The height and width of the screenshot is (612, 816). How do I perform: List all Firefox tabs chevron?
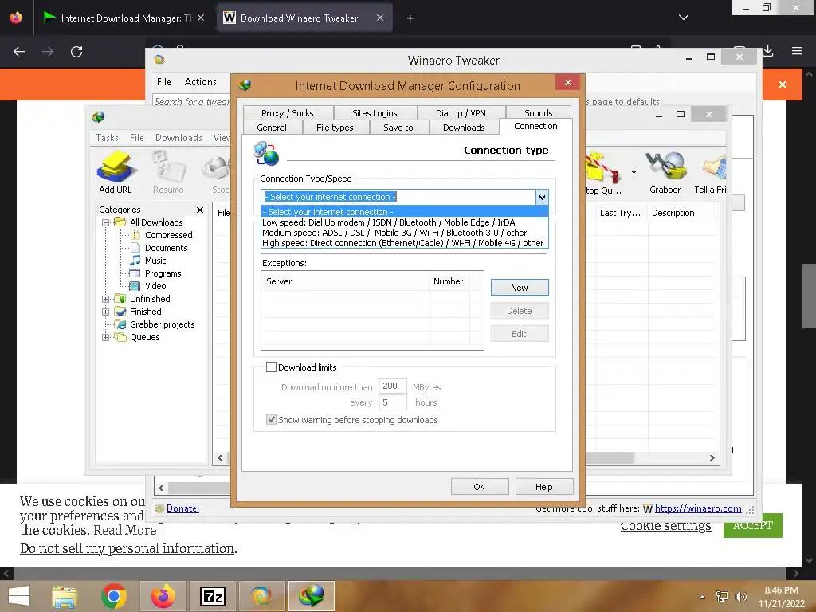[x=684, y=18]
